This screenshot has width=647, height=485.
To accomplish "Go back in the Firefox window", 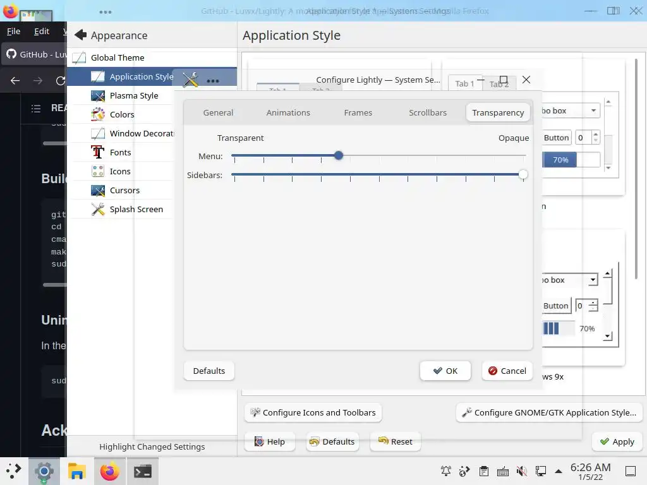I will tap(15, 81).
